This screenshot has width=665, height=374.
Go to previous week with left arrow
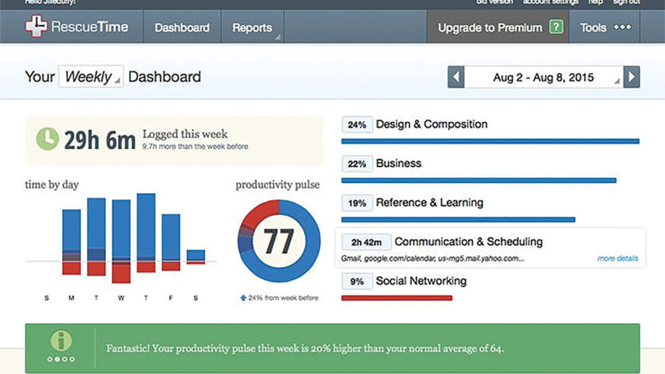click(456, 77)
